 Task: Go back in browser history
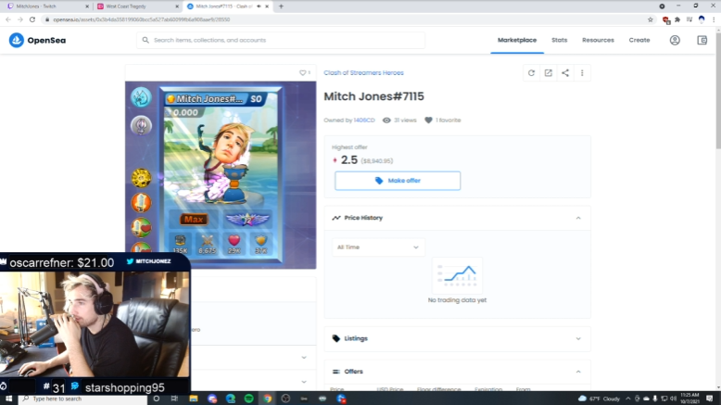pos(8,19)
